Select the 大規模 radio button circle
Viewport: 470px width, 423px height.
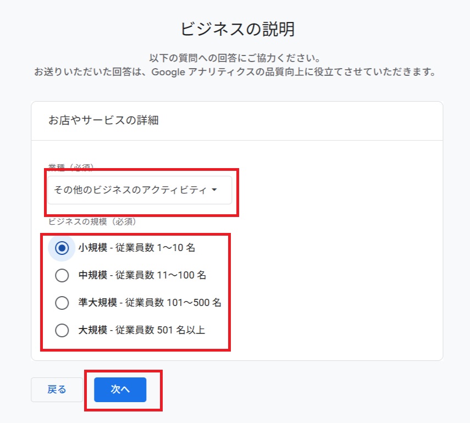pyautogui.click(x=62, y=330)
